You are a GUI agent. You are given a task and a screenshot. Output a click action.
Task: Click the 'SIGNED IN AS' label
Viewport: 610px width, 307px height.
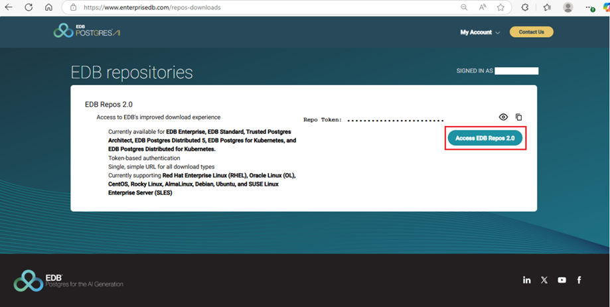[475, 71]
